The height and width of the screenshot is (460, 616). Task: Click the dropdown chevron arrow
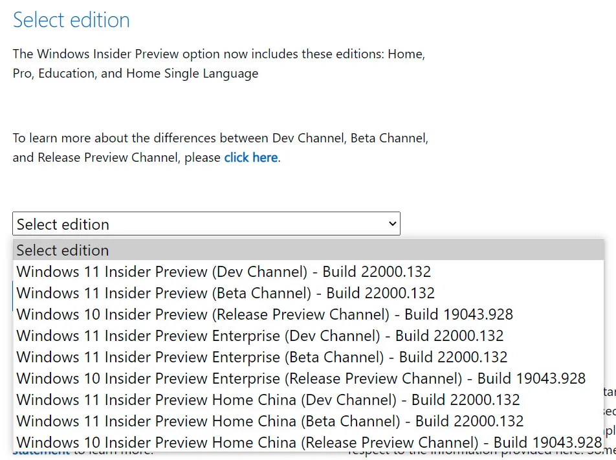click(x=392, y=224)
